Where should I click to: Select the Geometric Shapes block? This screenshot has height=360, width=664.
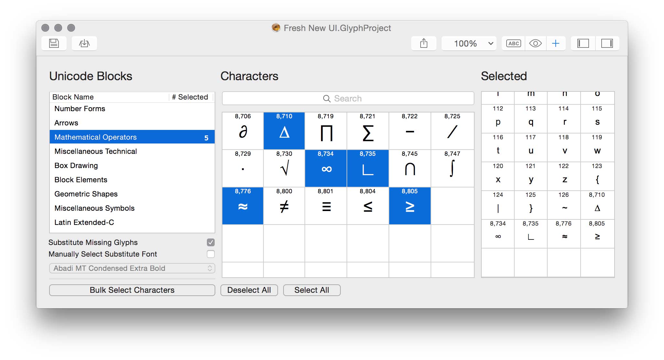coord(132,194)
